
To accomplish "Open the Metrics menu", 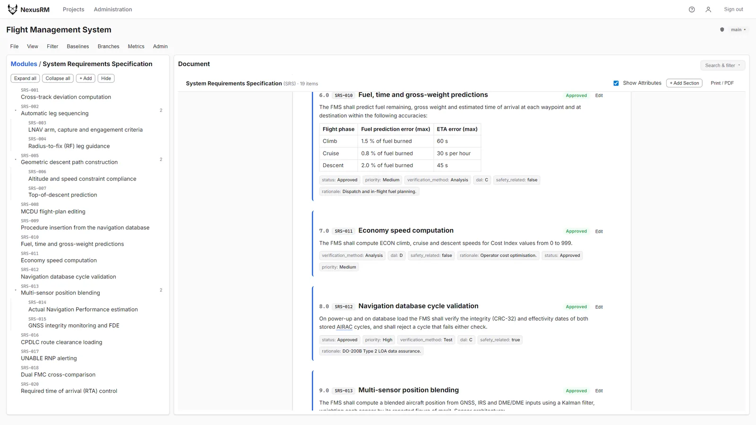I will 136,46.
